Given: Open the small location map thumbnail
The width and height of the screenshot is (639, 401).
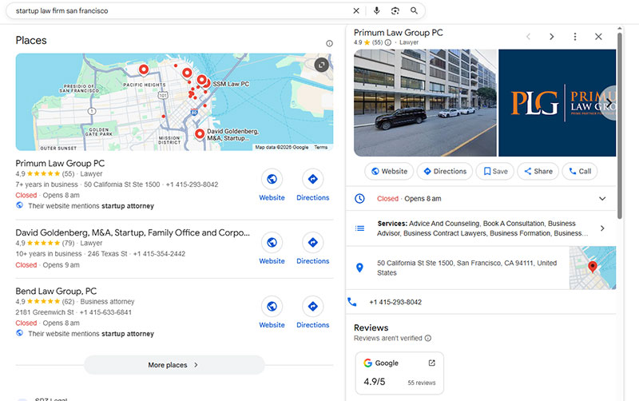Looking at the screenshot, I should pyautogui.click(x=593, y=268).
